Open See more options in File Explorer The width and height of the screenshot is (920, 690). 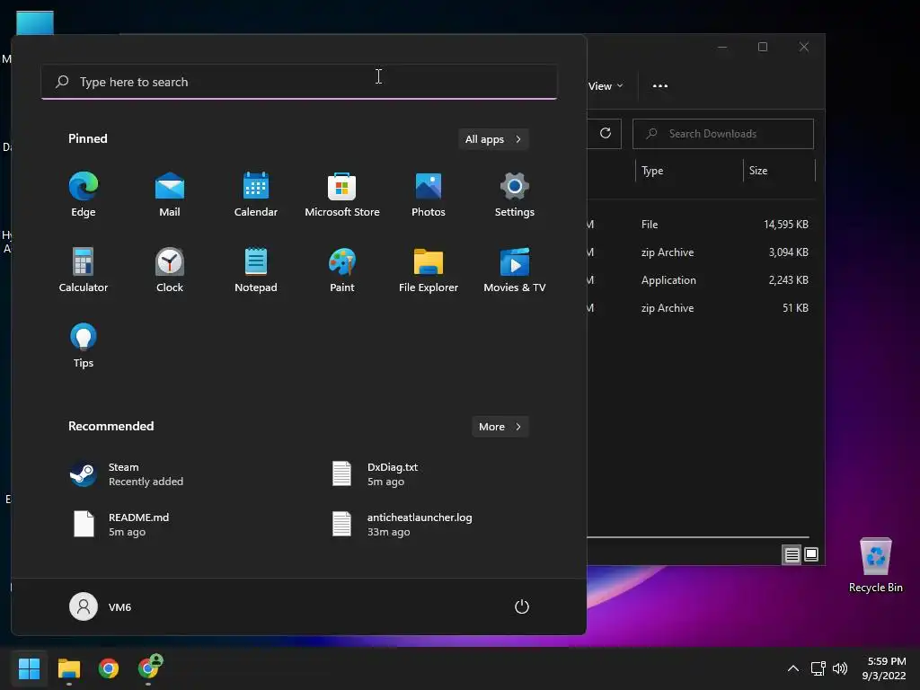click(x=660, y=85)
